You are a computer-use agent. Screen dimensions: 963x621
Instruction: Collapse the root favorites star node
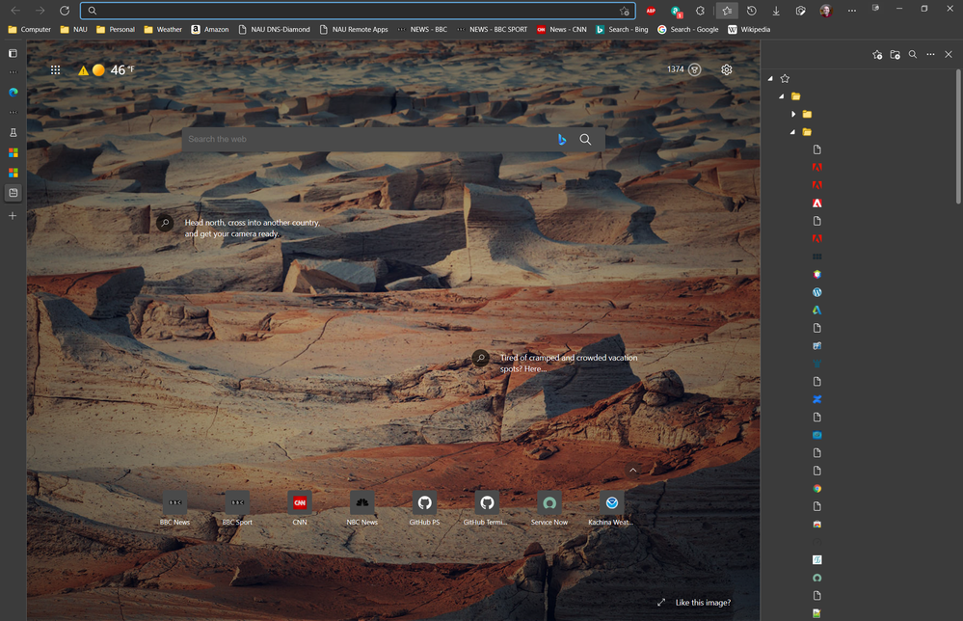coord(770,78)
